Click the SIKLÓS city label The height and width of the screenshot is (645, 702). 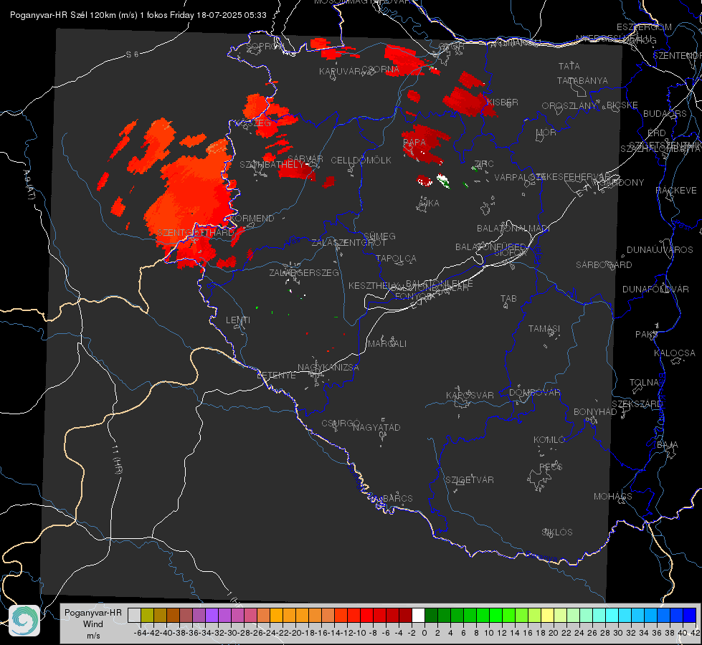(557, 532)
